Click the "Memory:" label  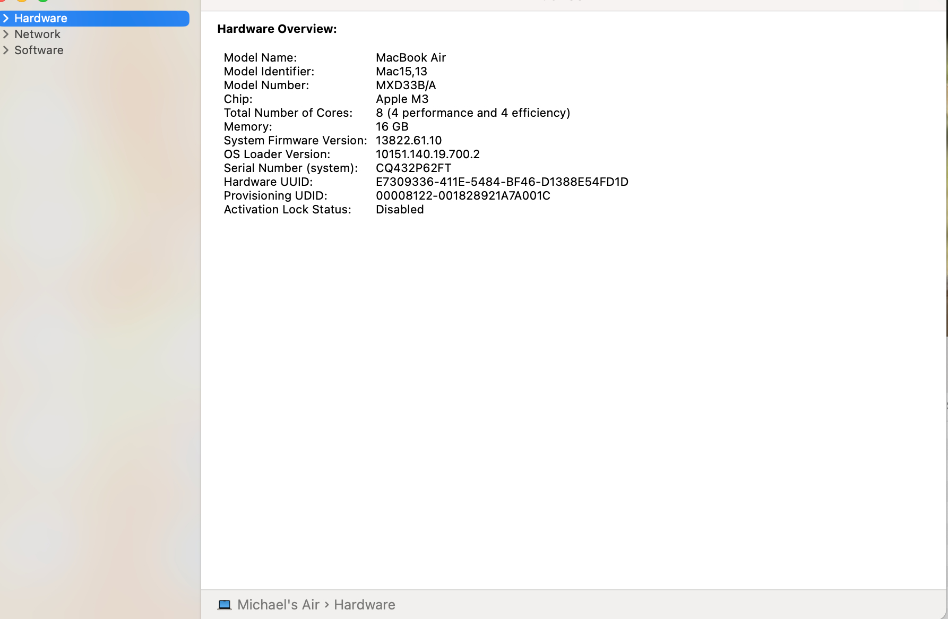[x=248, y=126]
